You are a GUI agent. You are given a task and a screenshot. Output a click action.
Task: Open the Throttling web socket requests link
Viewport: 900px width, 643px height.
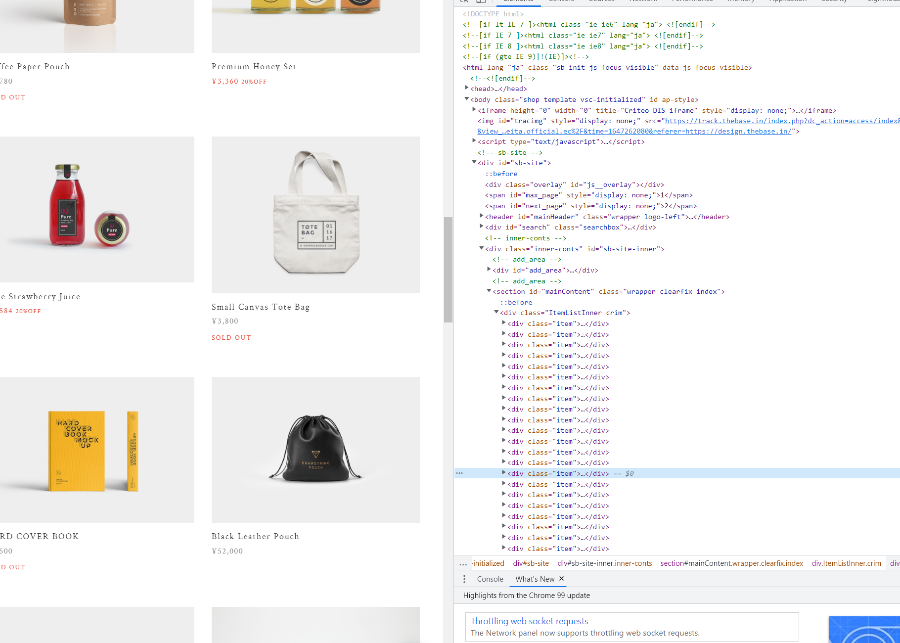tap(529, 621)
